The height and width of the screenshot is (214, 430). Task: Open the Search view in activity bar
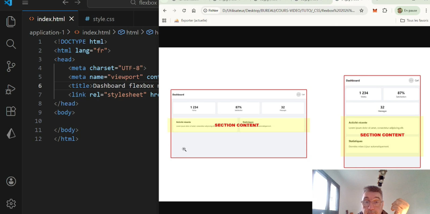tap(11, 44)
